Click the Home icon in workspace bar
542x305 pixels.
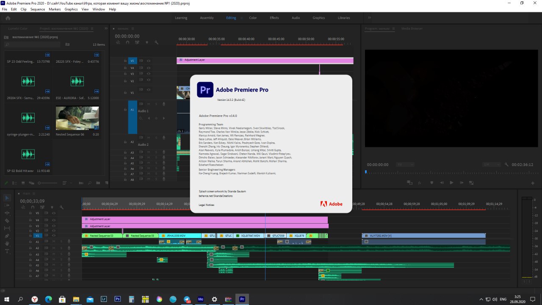tap(8, 18)
